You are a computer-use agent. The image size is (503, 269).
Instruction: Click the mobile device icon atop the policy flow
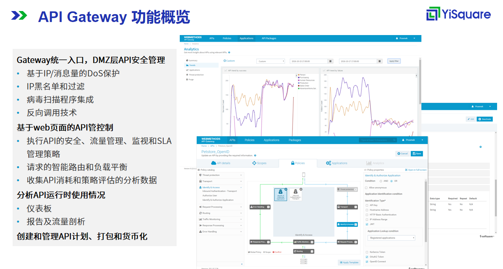tap(304, 174)
